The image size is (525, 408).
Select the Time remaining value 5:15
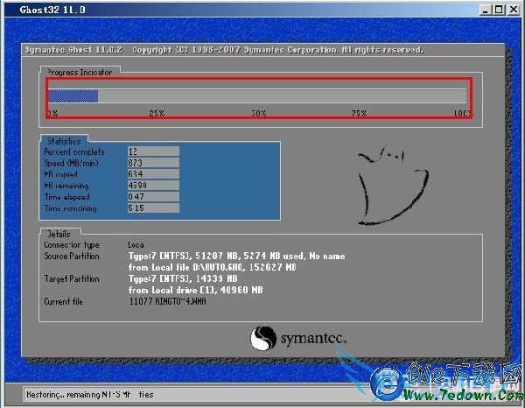point(153,208)
